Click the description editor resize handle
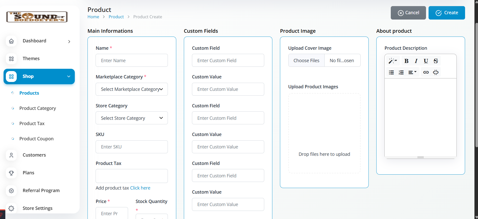478x219 pixels. (420, 157)
